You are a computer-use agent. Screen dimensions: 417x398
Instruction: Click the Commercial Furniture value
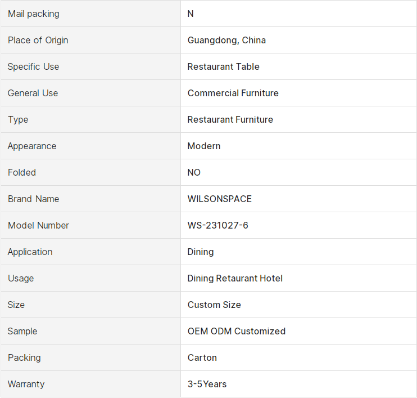[233, 93]
